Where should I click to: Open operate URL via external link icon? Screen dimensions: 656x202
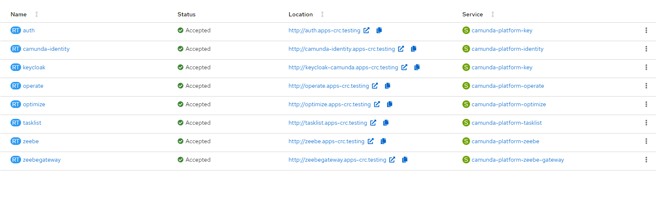click(375, 86)
